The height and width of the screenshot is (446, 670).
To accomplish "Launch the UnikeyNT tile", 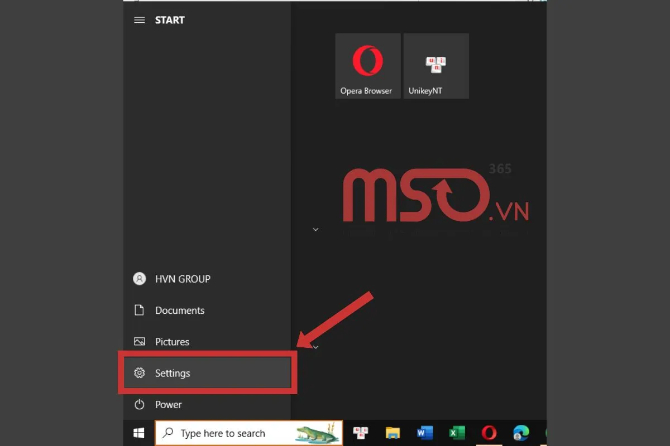I will 436,66.
